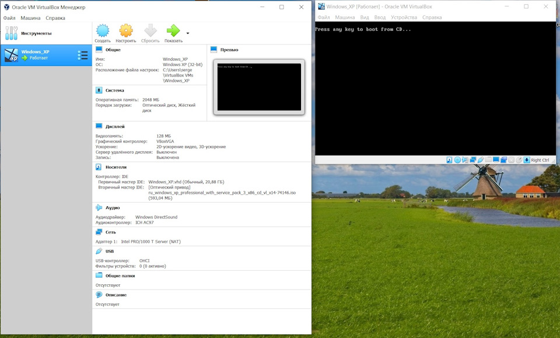Open the Справка menu in the VirtualBox Manager
Image resolution: width=560 pixels, height=338 pixels.
click(x=55, y=18)
